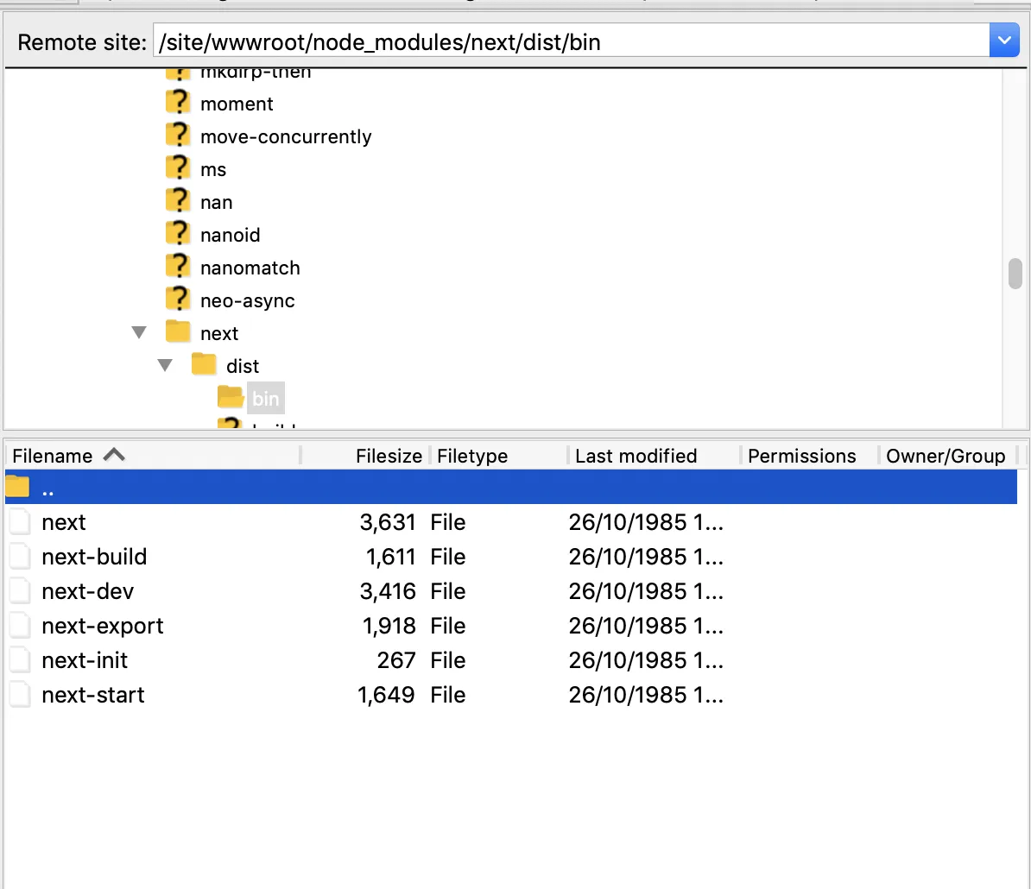This screenshot has height=889, width=1031.
Task: Collapse the next folder in tree
Action: pos(139,332)
